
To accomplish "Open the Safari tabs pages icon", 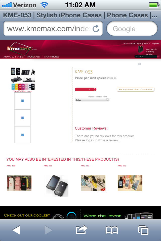I will coord(143,230).
